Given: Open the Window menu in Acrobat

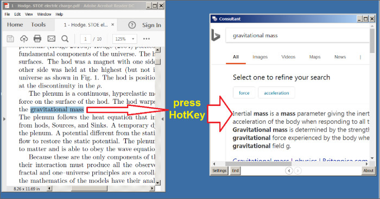Looking at the screenshot, I should (44, 14).
